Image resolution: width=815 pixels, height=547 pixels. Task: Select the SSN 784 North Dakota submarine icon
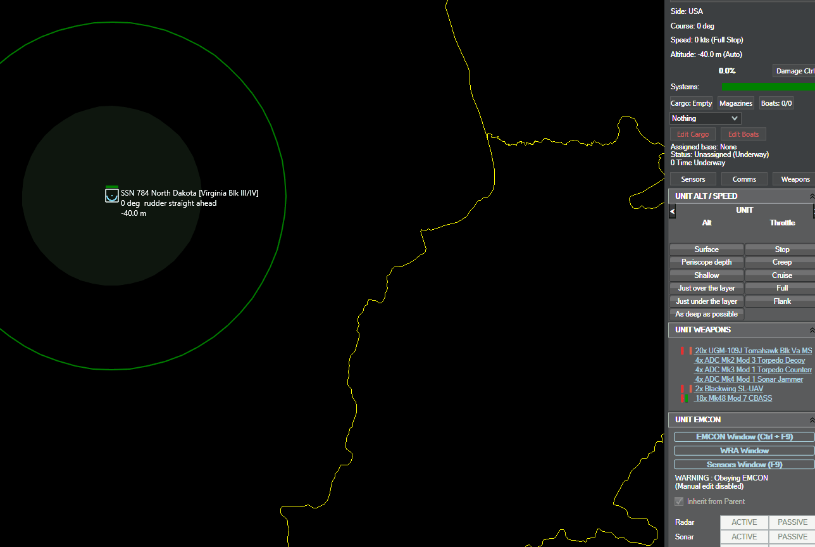(112, 195)
